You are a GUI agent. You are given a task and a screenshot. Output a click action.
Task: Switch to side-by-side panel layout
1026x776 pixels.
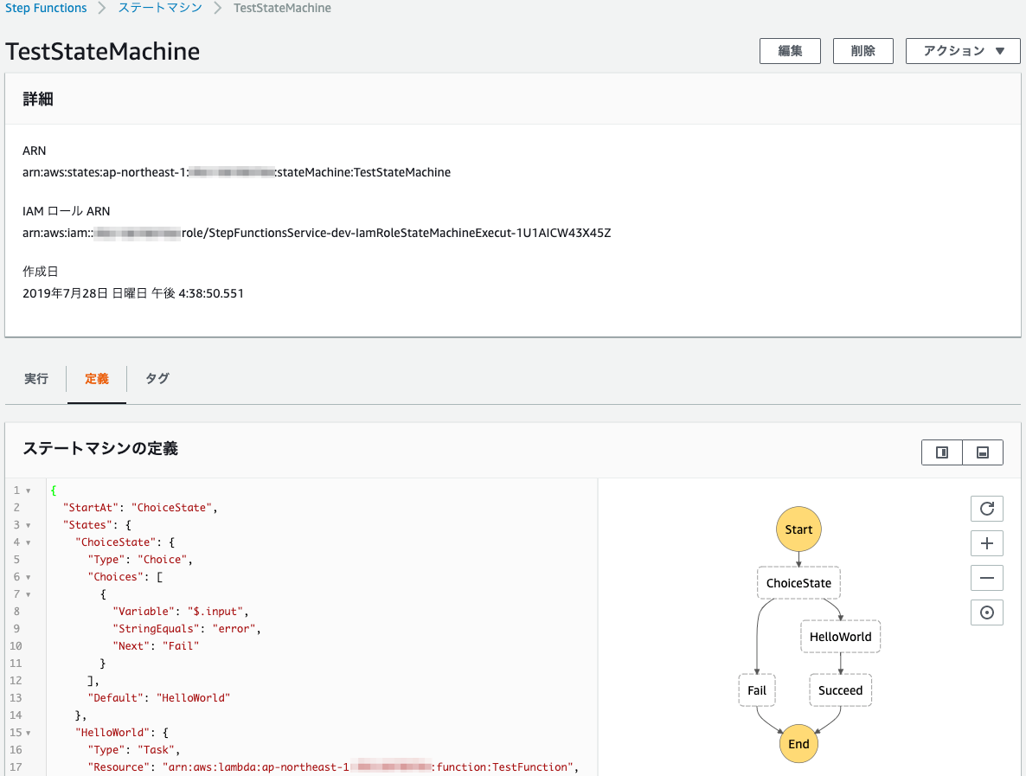click(x=942, y=452)
